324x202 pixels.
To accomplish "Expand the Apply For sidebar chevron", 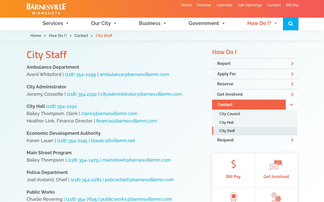I will [x=292, y=74].
